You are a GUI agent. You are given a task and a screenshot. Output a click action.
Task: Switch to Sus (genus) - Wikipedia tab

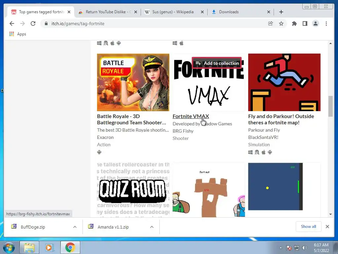point(174,12)
